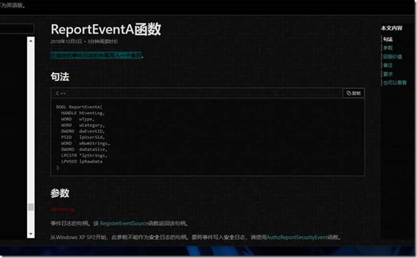Click the WORD wCategory code line

coord(83,125)
